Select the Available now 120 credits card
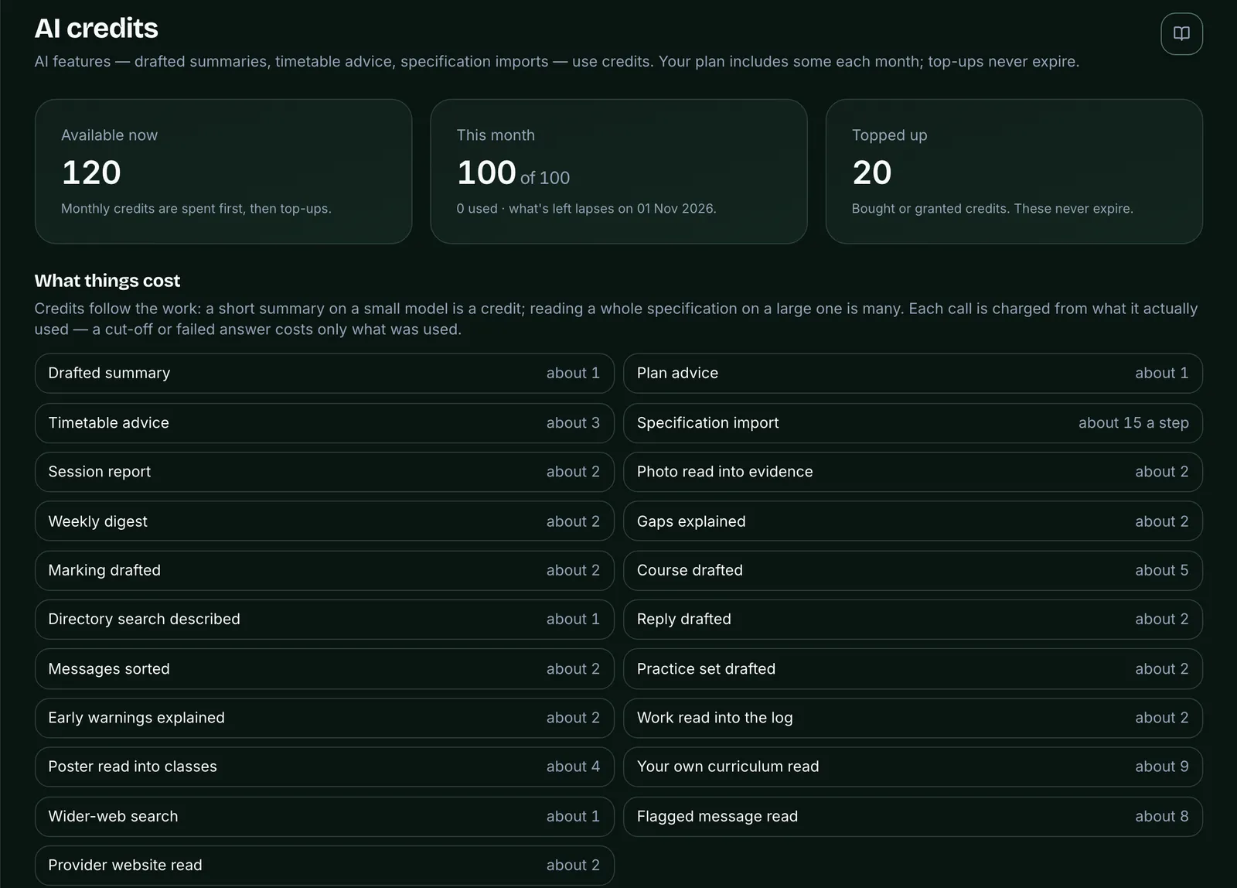This screenshot has height=888, width=1237. pyautogui.click(x=223, y=172)
